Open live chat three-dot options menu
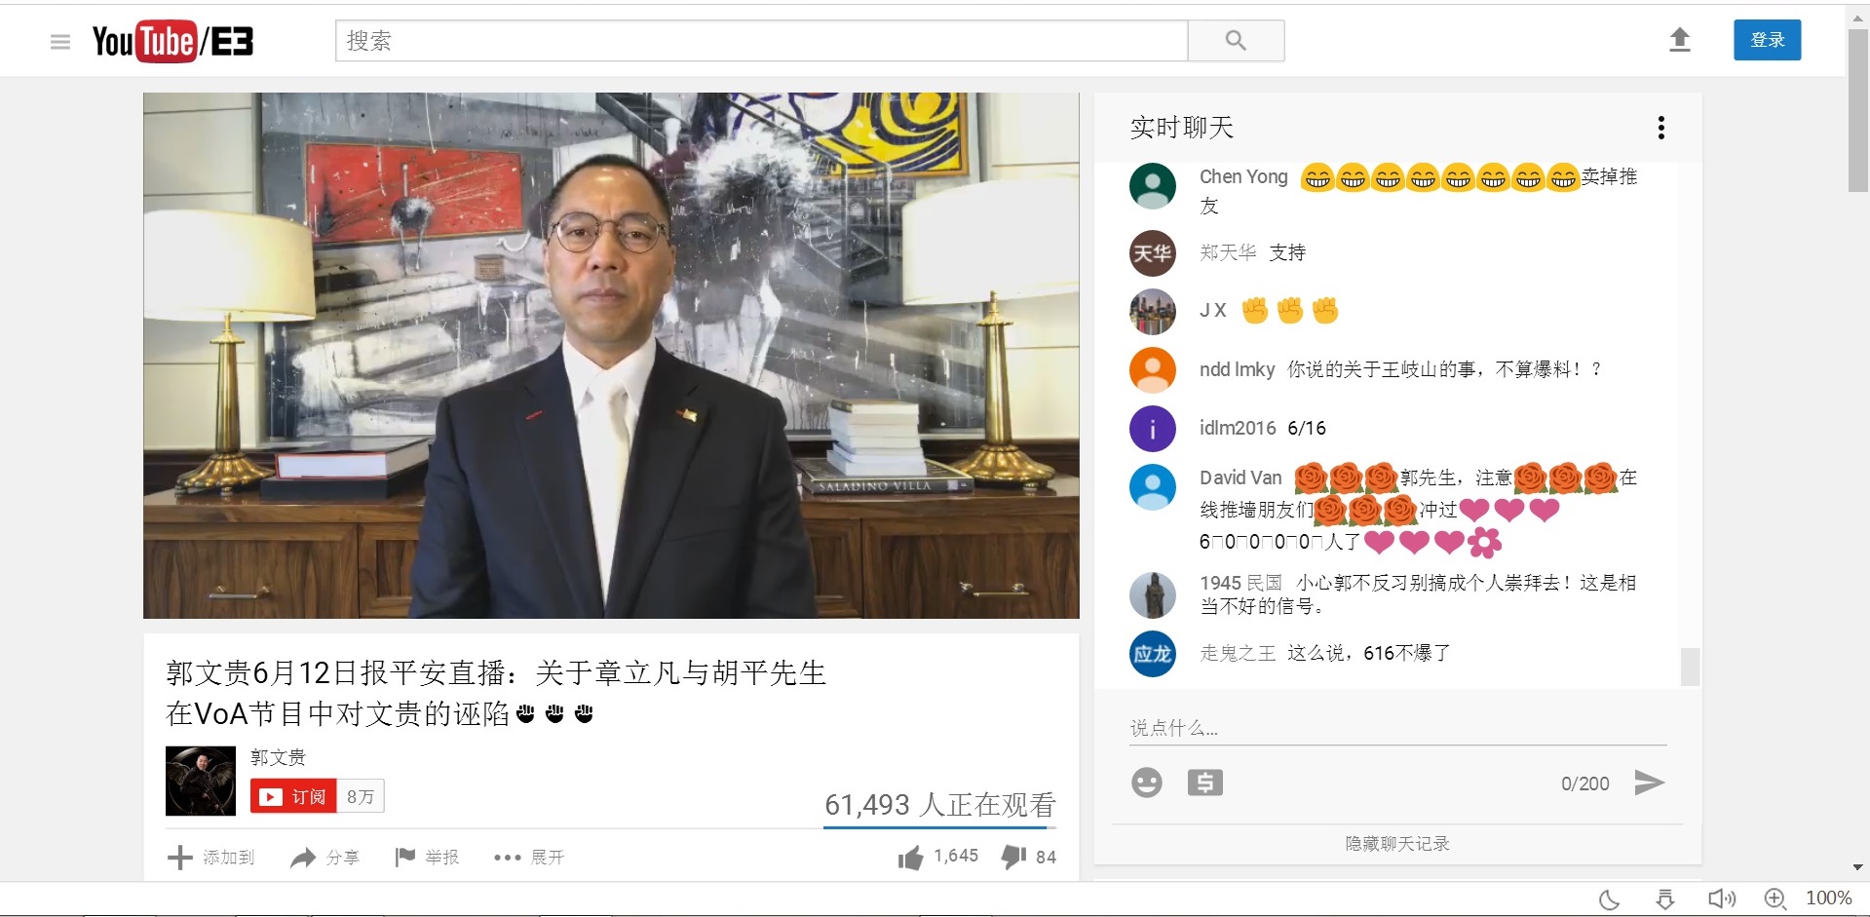This screenshot has width=1870, height=917. tap(1661, 128)
